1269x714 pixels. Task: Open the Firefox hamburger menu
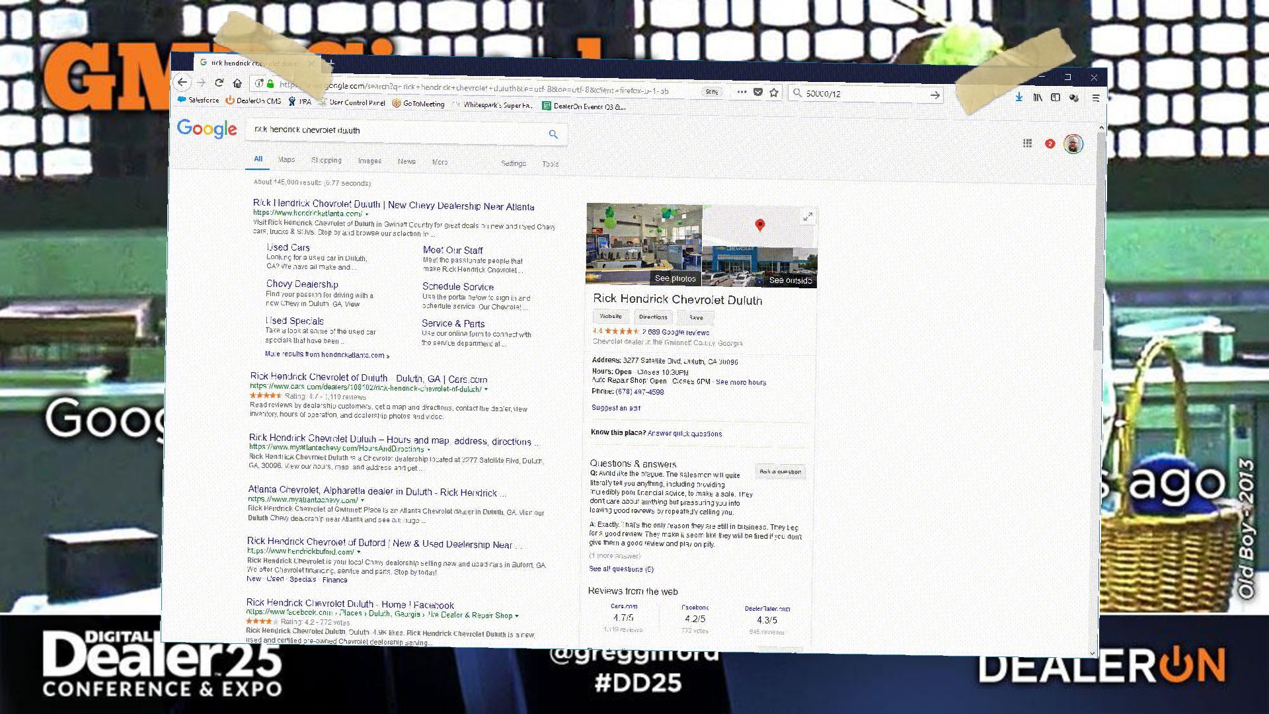pyautogui.click(x=1095, y=98)
